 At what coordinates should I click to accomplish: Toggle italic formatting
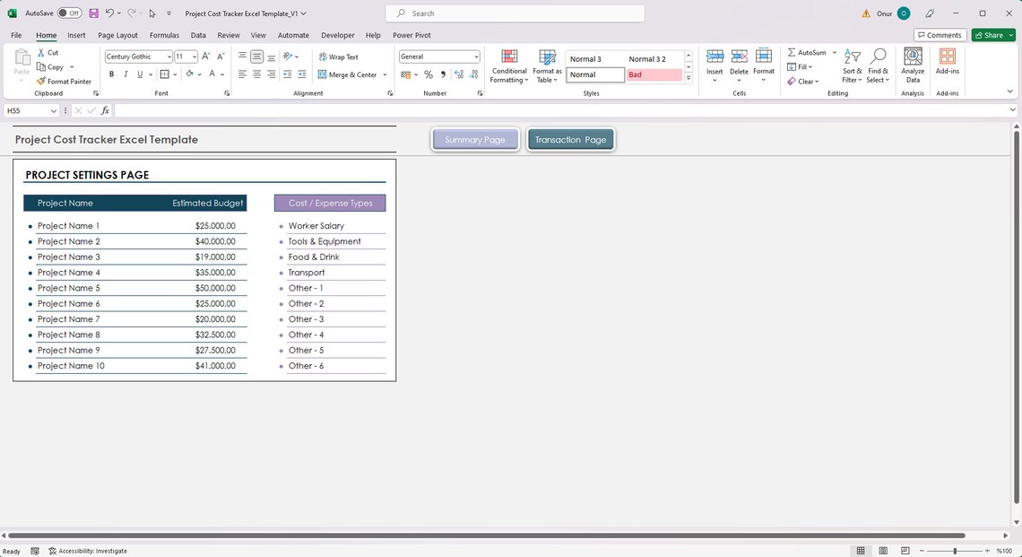pos(126,74)
